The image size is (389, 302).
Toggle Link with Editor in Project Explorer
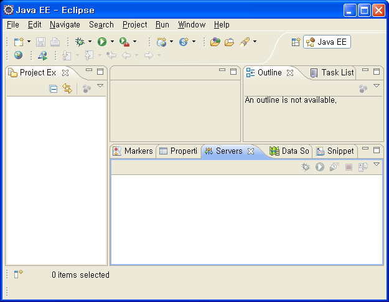[67, 88]
